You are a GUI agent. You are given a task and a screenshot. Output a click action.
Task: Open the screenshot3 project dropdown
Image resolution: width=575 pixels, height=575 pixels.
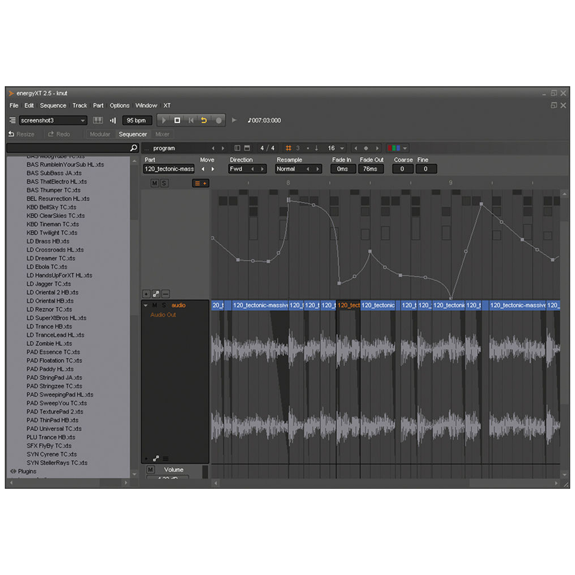coord(82,120)
